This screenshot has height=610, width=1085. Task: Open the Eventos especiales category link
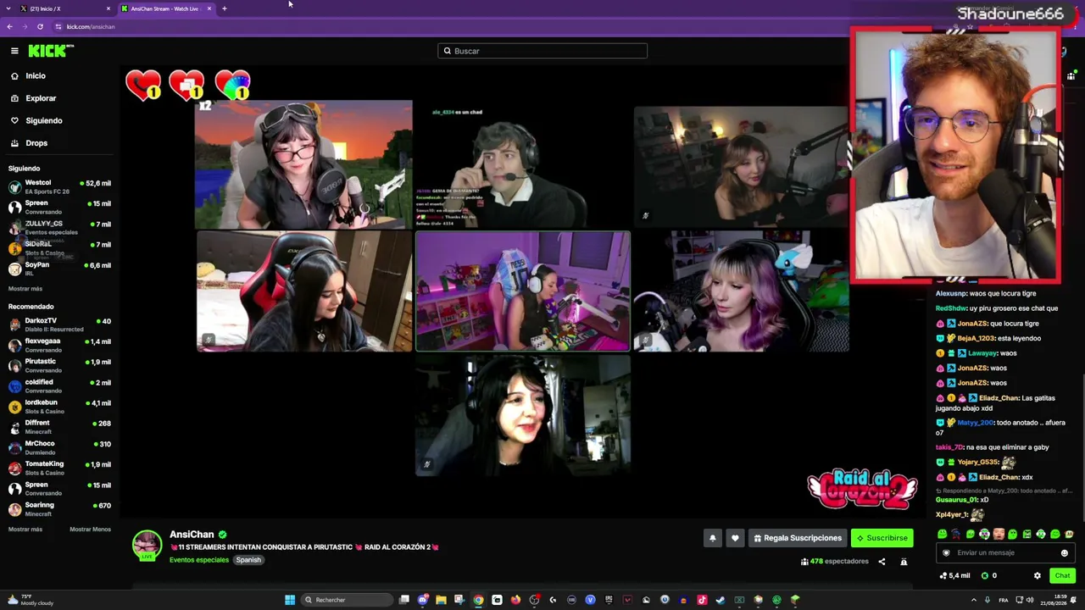(199, 560)
